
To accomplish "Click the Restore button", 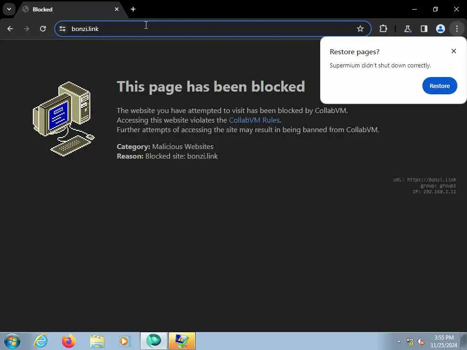I will [x=440, y=86].
